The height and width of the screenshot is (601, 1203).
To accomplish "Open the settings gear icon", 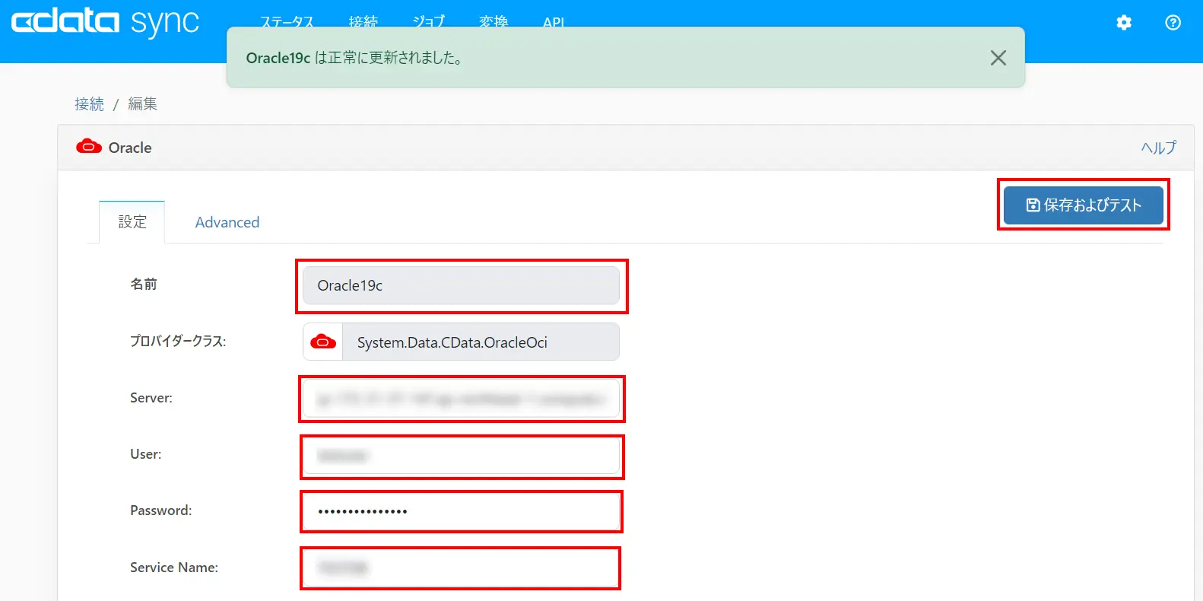I will [1124, 23].
